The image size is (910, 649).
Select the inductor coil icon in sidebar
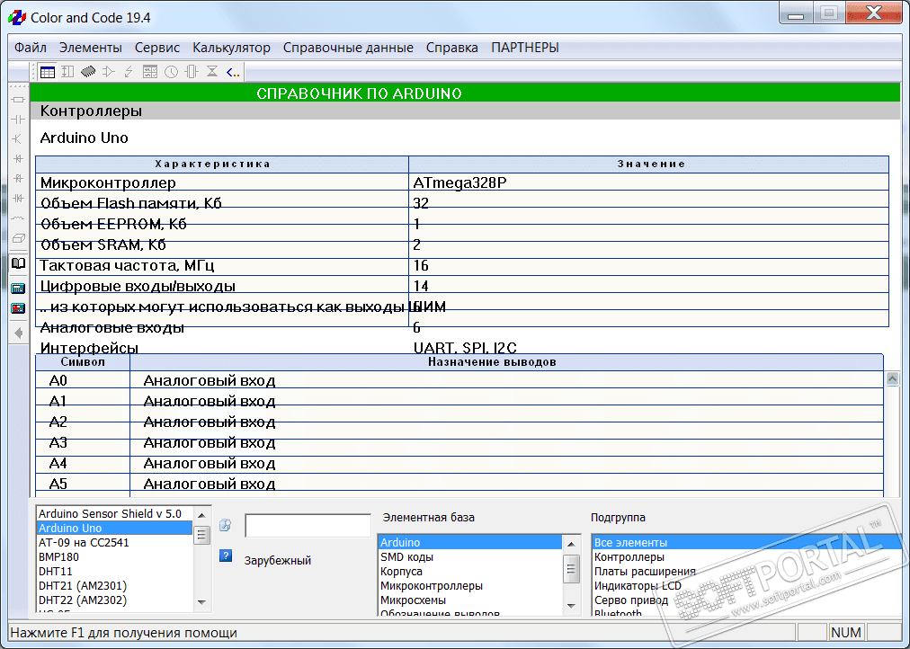19,218
